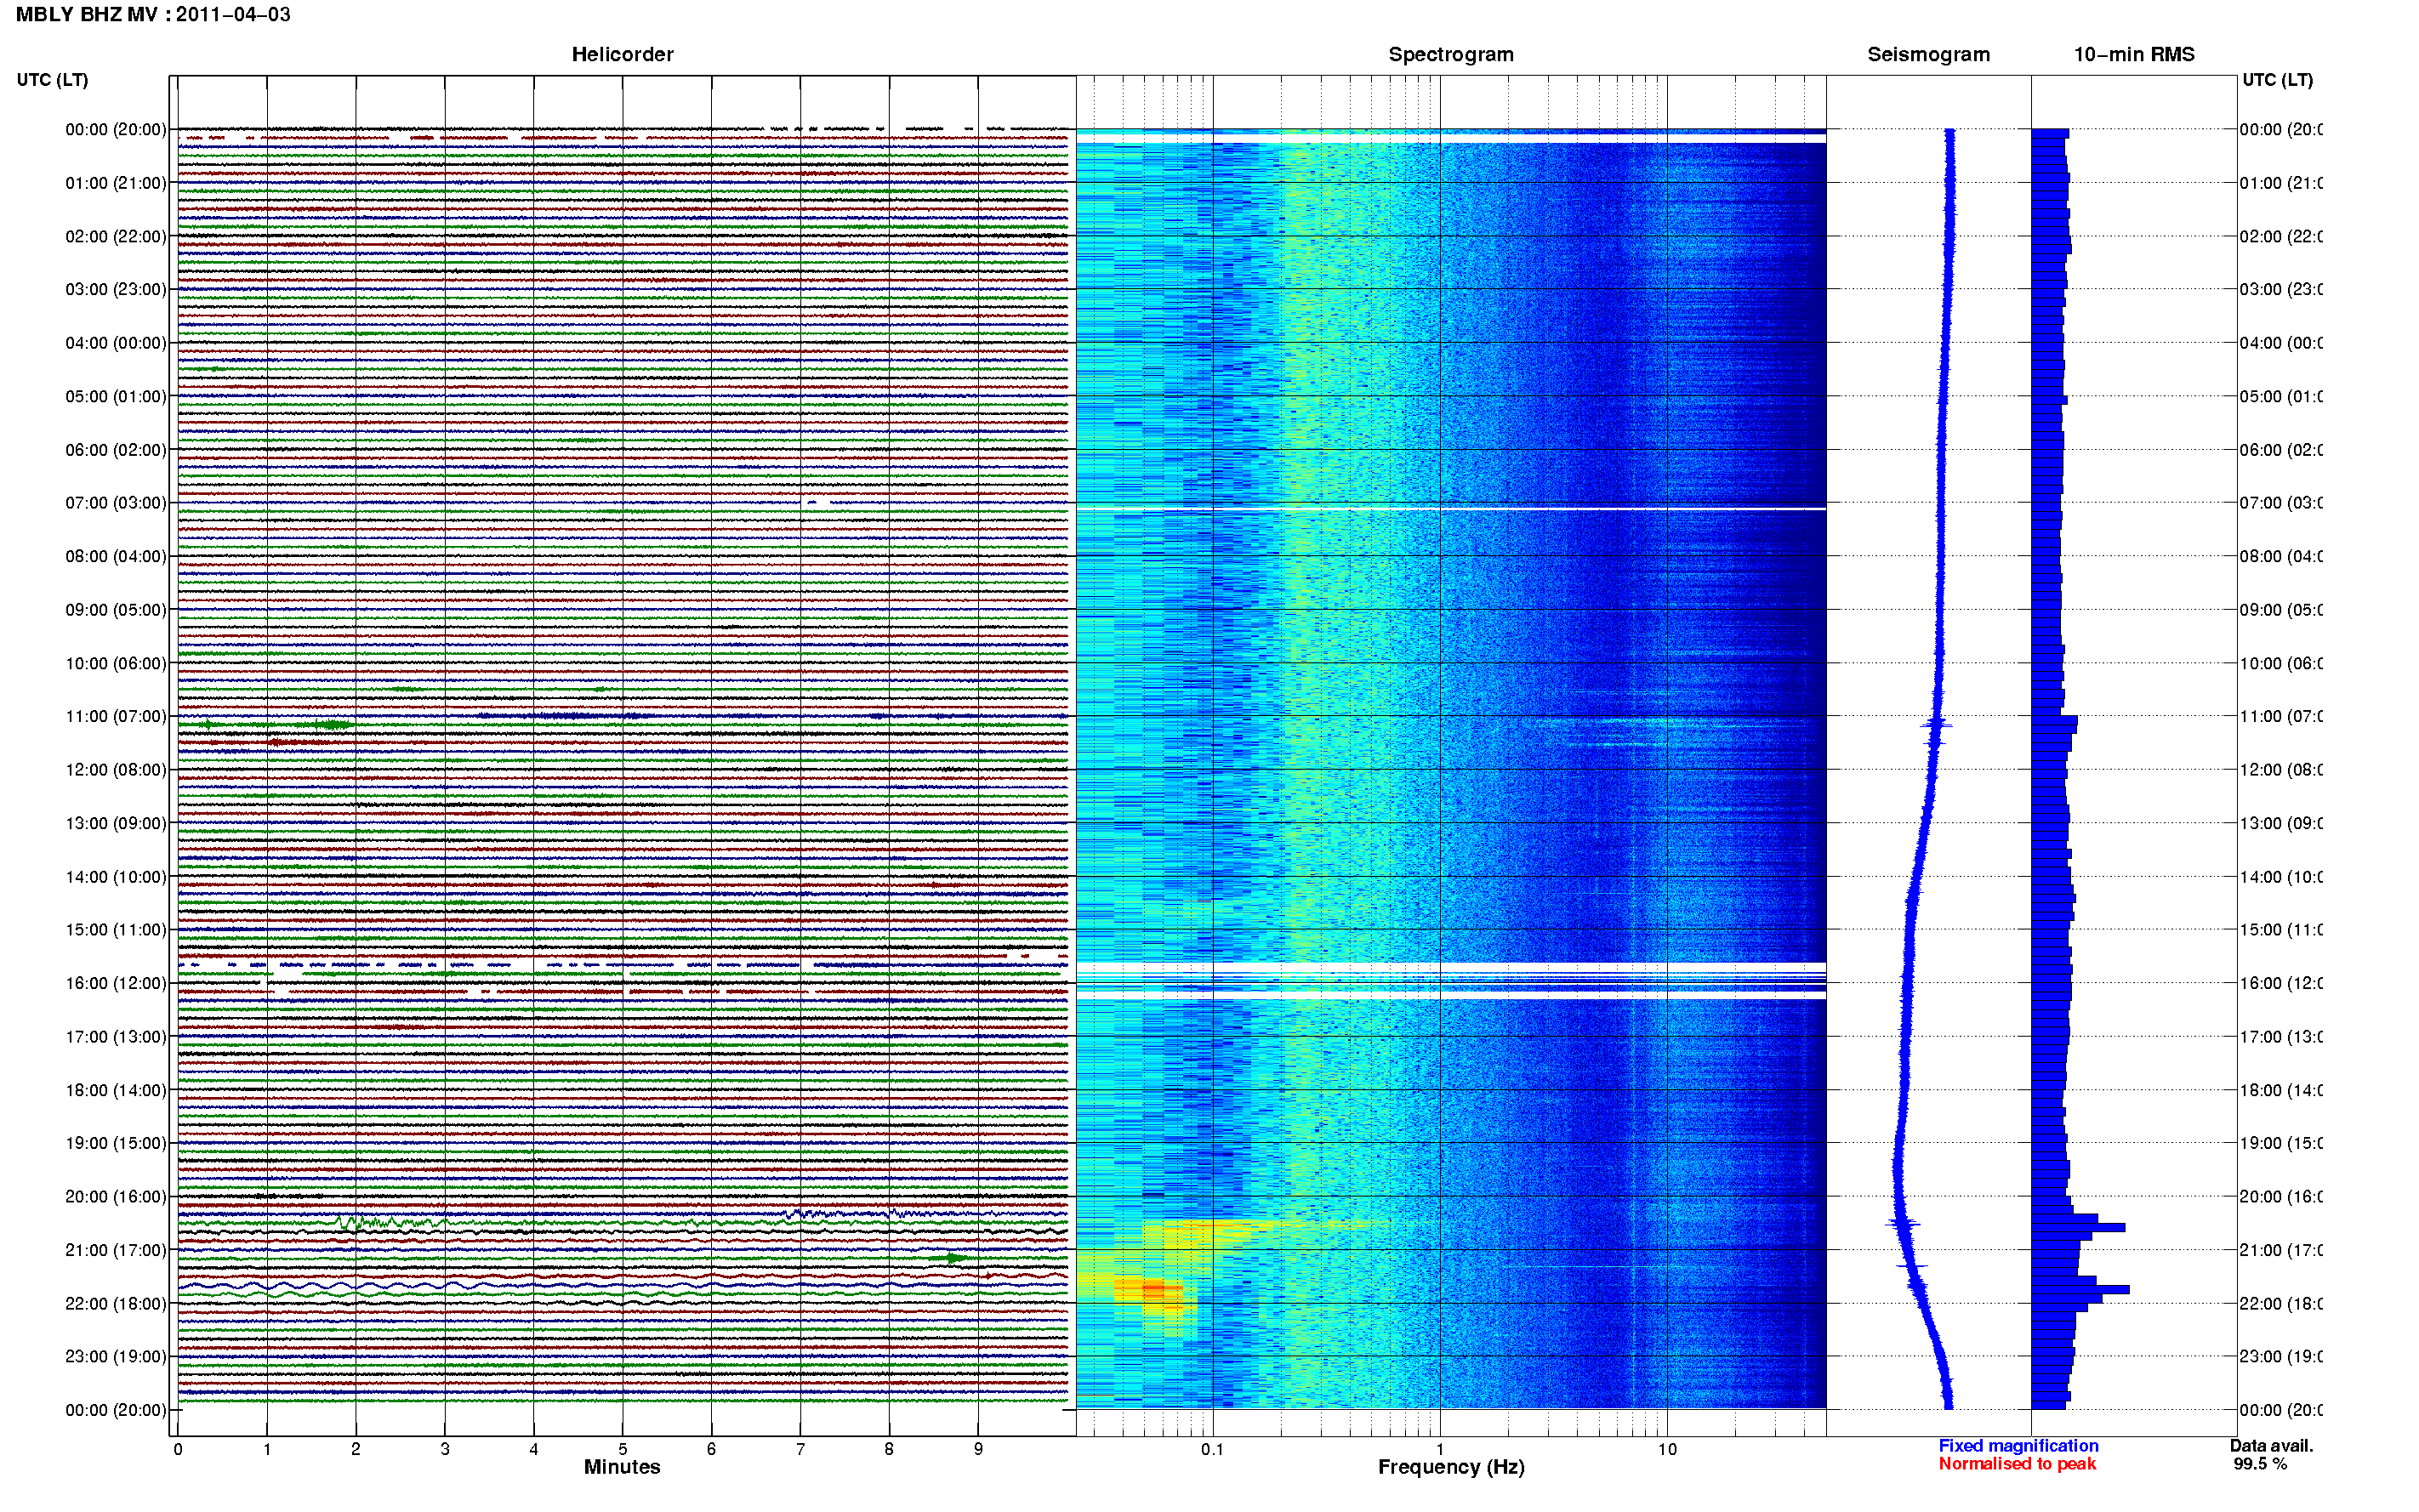Click the white data gap line after 07:00
Image resolution: width=2419 pixels, height=1512 pixels.
(1451, 509)
